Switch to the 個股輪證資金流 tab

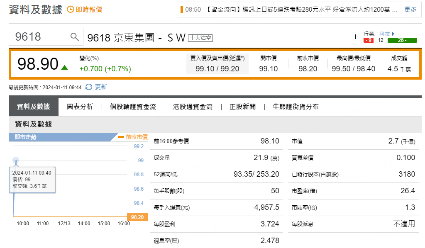pyautogui.click(x=133, y=107)
